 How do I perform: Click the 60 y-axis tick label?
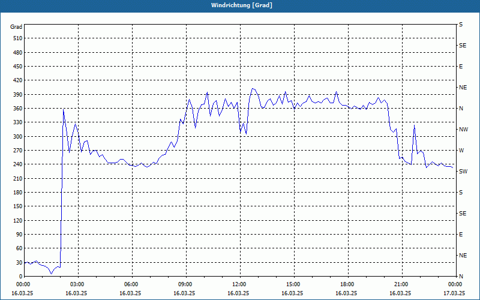point(19,248)
